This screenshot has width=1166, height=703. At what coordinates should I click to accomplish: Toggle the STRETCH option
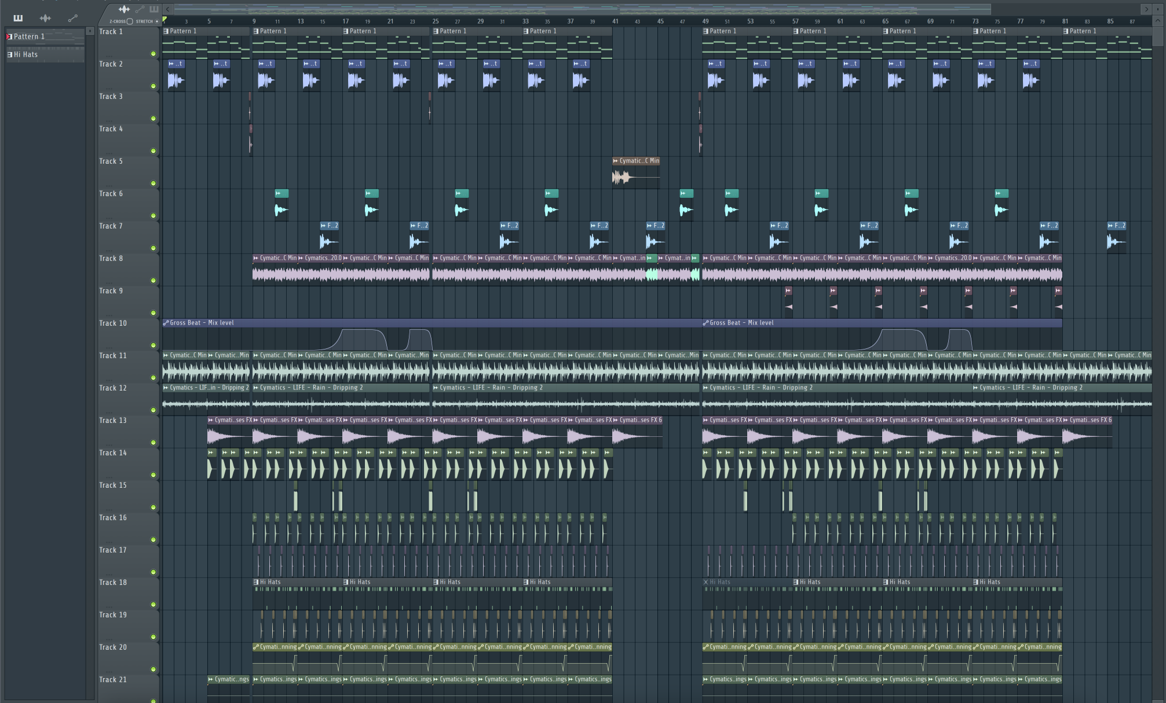157,21
